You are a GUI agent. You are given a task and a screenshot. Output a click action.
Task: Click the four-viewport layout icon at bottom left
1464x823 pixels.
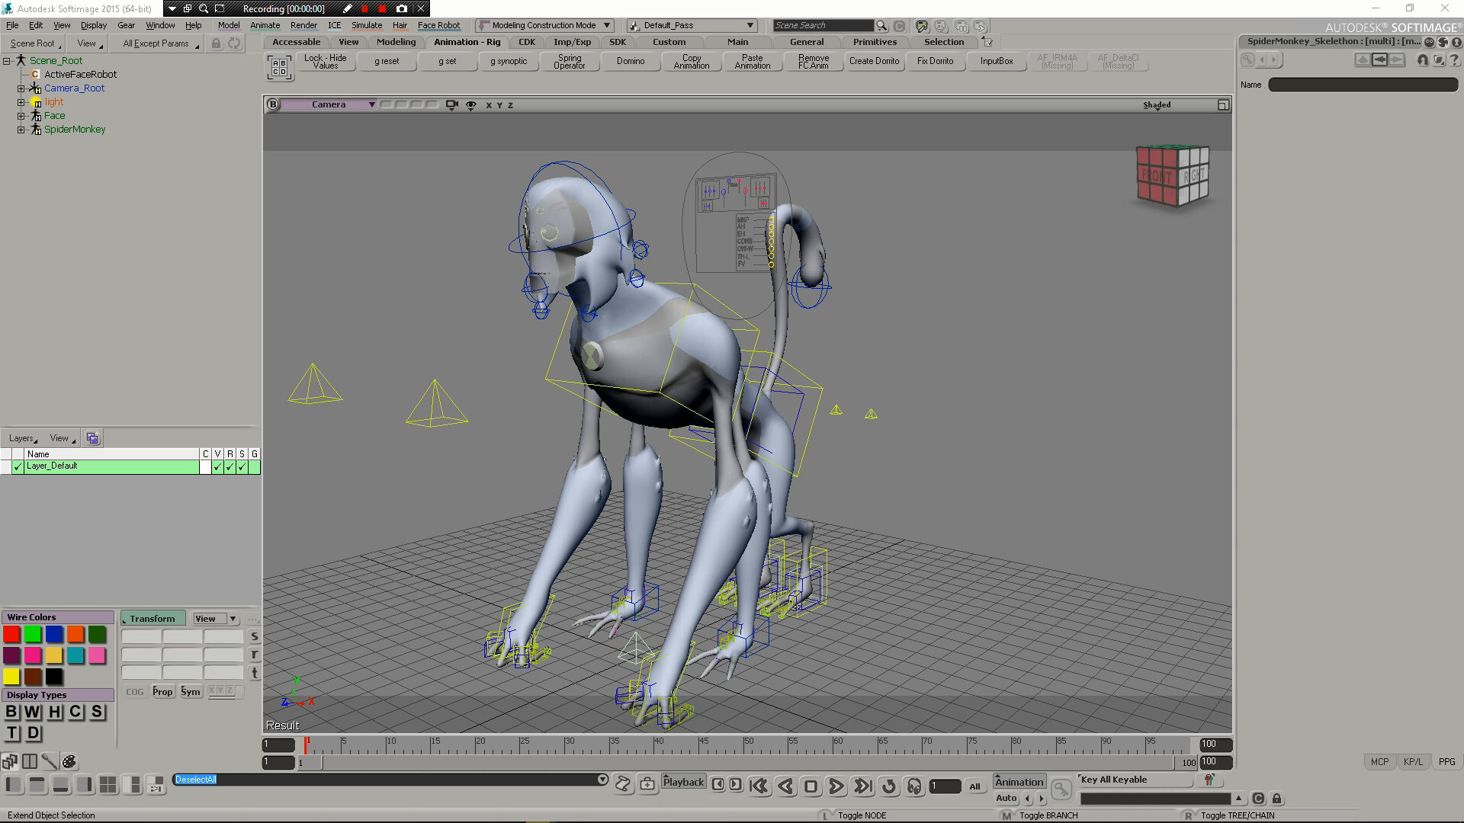pyautogui.click(x=108, y=785)
